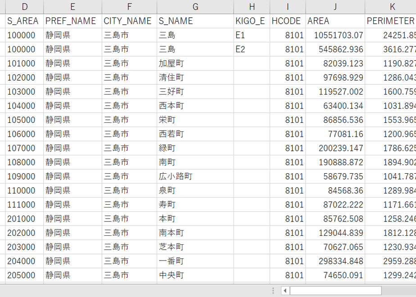This screenshot has height=297, width=416.
Task: Select HCODE 8101 in the 泉町 row
Action: tap(288, 190)
